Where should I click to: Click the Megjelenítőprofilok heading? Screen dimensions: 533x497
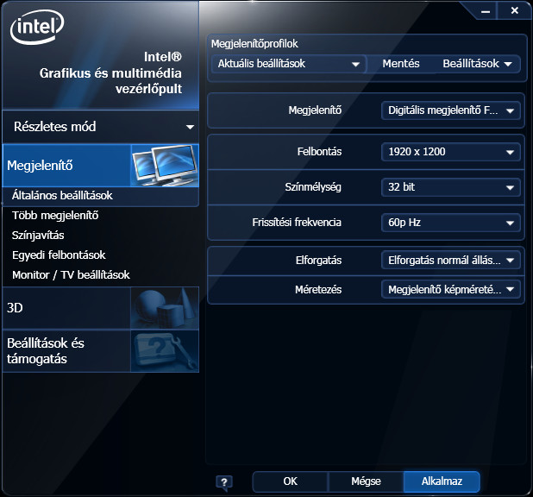(x=254, y=44)
